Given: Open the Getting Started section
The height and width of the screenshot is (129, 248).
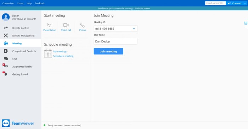Looking at the screenshot, I should [x=20, y=74].
